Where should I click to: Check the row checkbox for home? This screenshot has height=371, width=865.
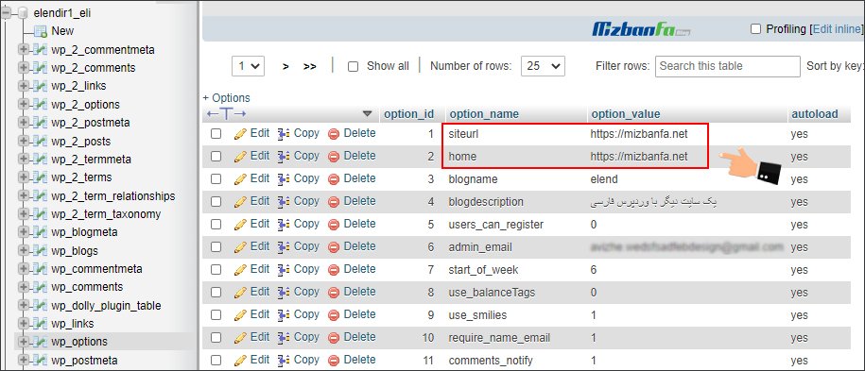(x=216, y=157)
